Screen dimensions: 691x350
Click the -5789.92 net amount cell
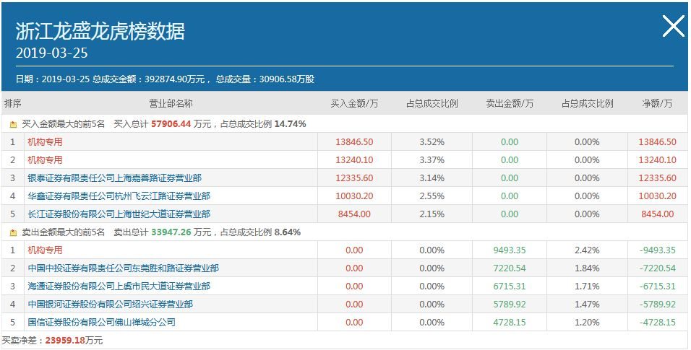coord(657,305)
